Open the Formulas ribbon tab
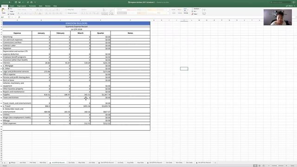Viewport: 297px width, 167px height. 32,6
